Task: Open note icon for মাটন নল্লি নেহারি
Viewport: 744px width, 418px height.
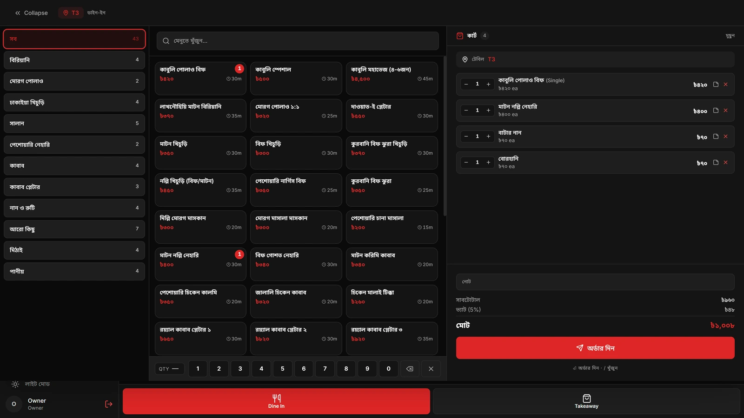Action: 716,111
